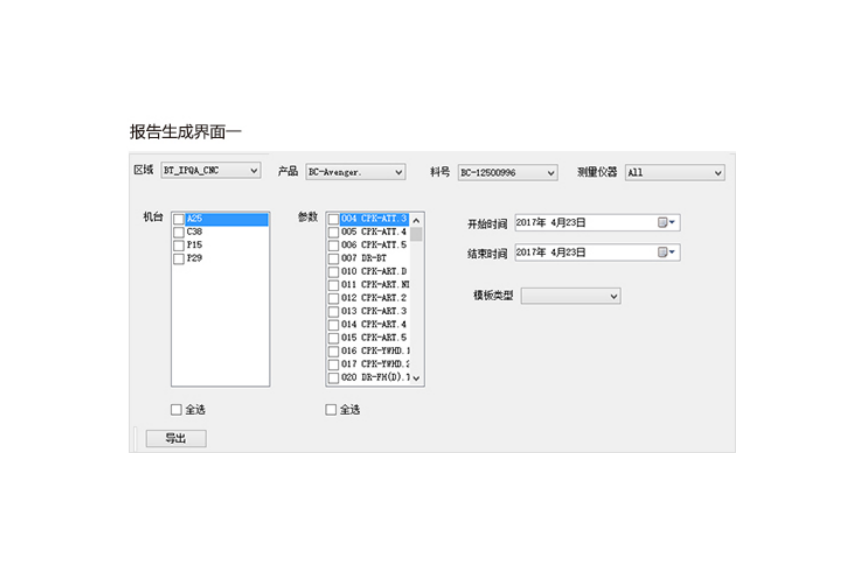Viewport: 853px width, 568px height.
Task: Enable 全选 under the machine list
Action: (x=176, y=409)
